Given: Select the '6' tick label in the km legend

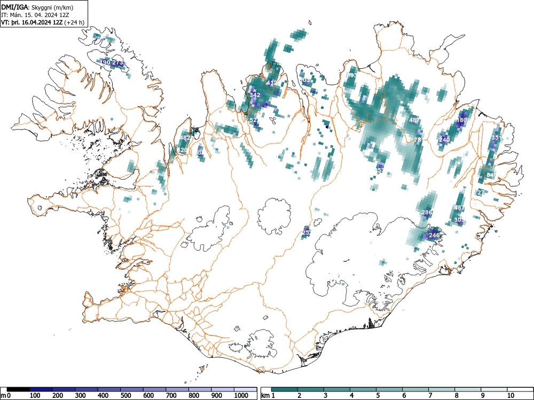Looking at the screenshot, I should (x=404, y=395).
